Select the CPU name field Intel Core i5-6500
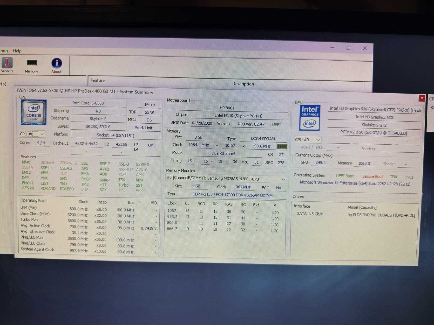The image size is (434, 325). click(x=88, y=103)
